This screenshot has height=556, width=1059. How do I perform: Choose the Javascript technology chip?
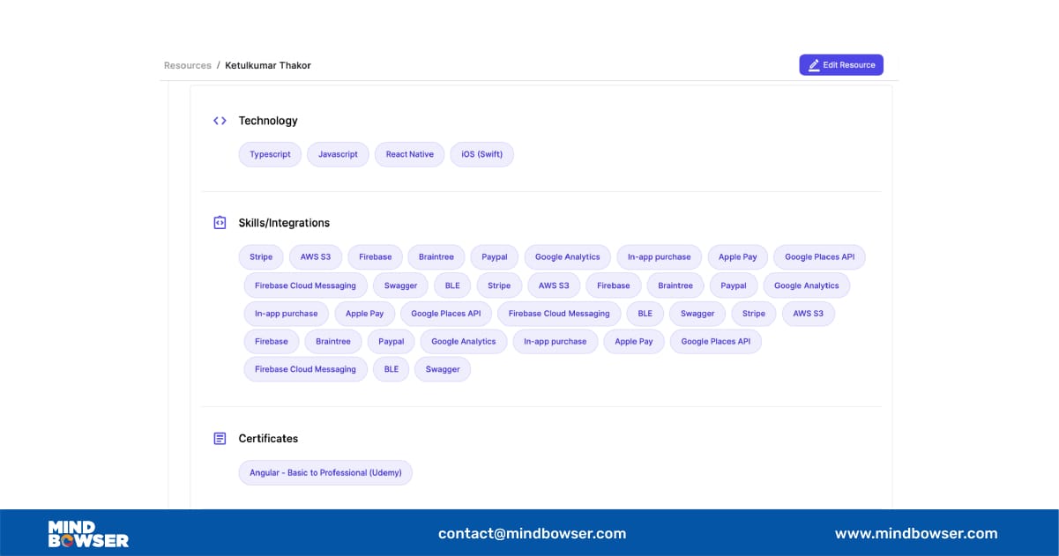coord(338,154)
